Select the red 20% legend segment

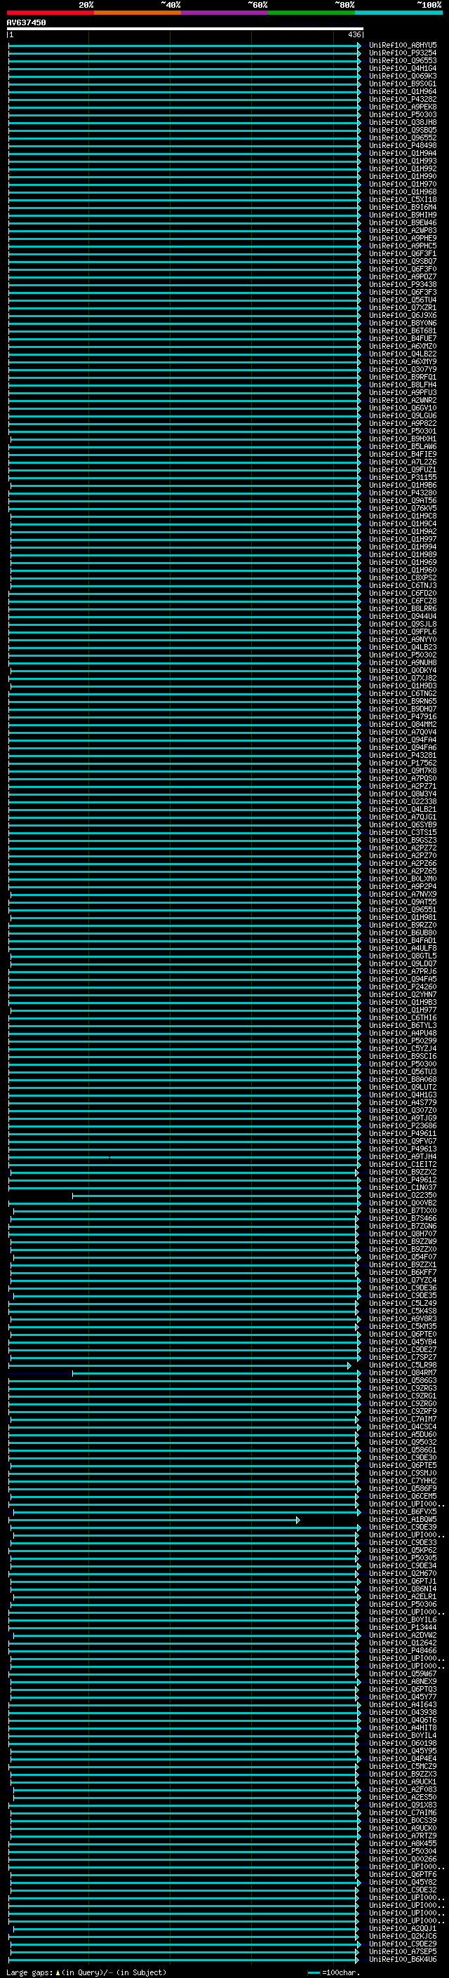[50, 13]
